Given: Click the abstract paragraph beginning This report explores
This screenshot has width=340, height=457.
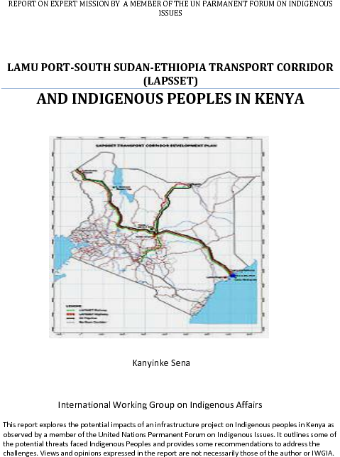Looking at the screenshot, I should pyautogui.click(x=170, y=439).
